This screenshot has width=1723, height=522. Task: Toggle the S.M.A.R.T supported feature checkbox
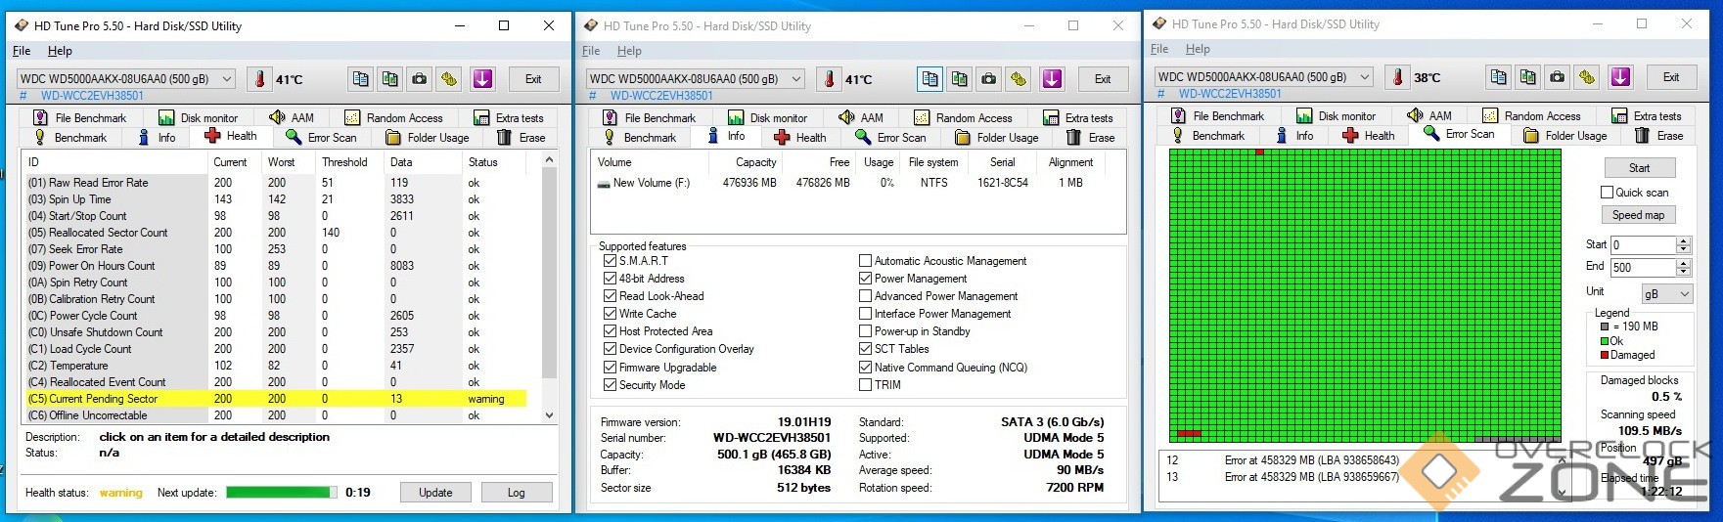pyautogui.click(x=610, y=261)
